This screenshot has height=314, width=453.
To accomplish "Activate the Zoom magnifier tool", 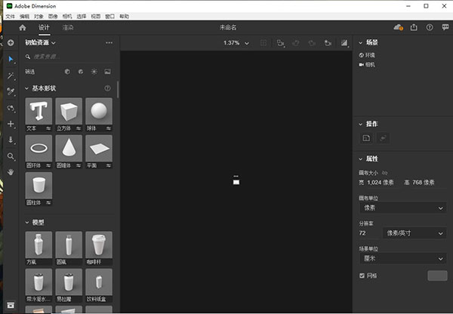I will click(11, 156).
